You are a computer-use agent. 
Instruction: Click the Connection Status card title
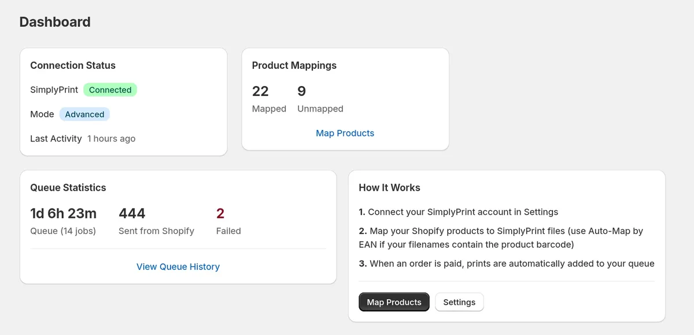pos(73,65)
